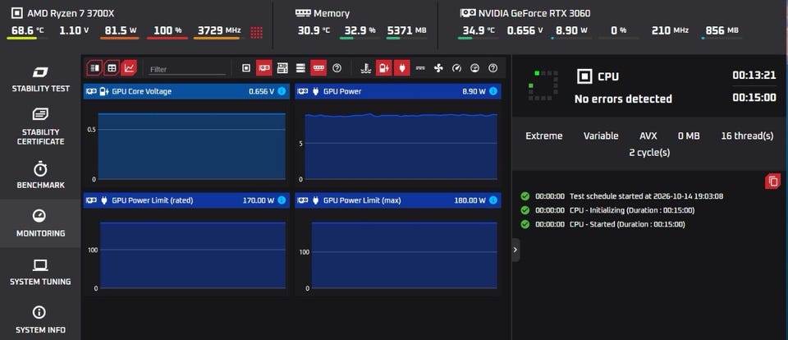Screen dimensions: 788x340
Task: Open System Tuning from the sidebar
Action: pyautogui.click(x=40, y=272)
